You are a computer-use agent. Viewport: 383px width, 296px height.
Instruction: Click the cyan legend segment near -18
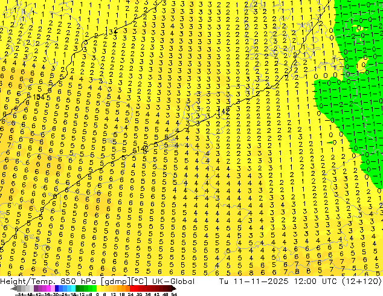coord(73,288)
